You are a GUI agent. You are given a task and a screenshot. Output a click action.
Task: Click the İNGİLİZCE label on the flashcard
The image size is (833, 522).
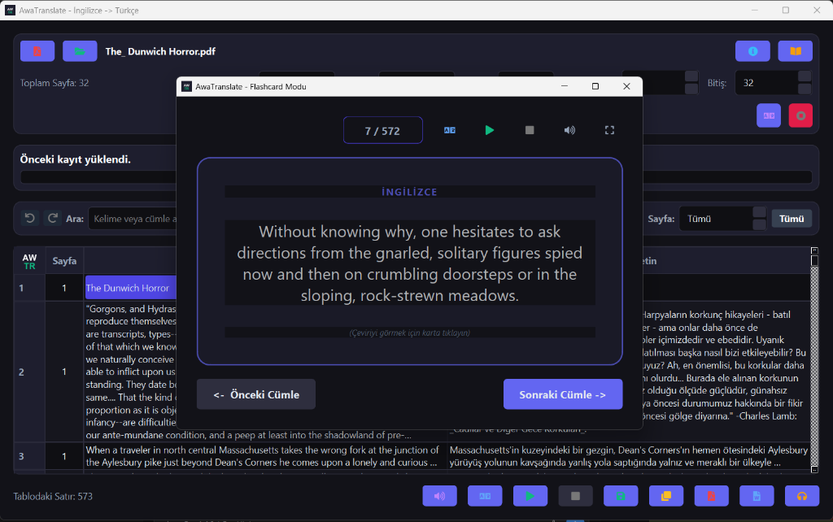(x=410, y=192)
